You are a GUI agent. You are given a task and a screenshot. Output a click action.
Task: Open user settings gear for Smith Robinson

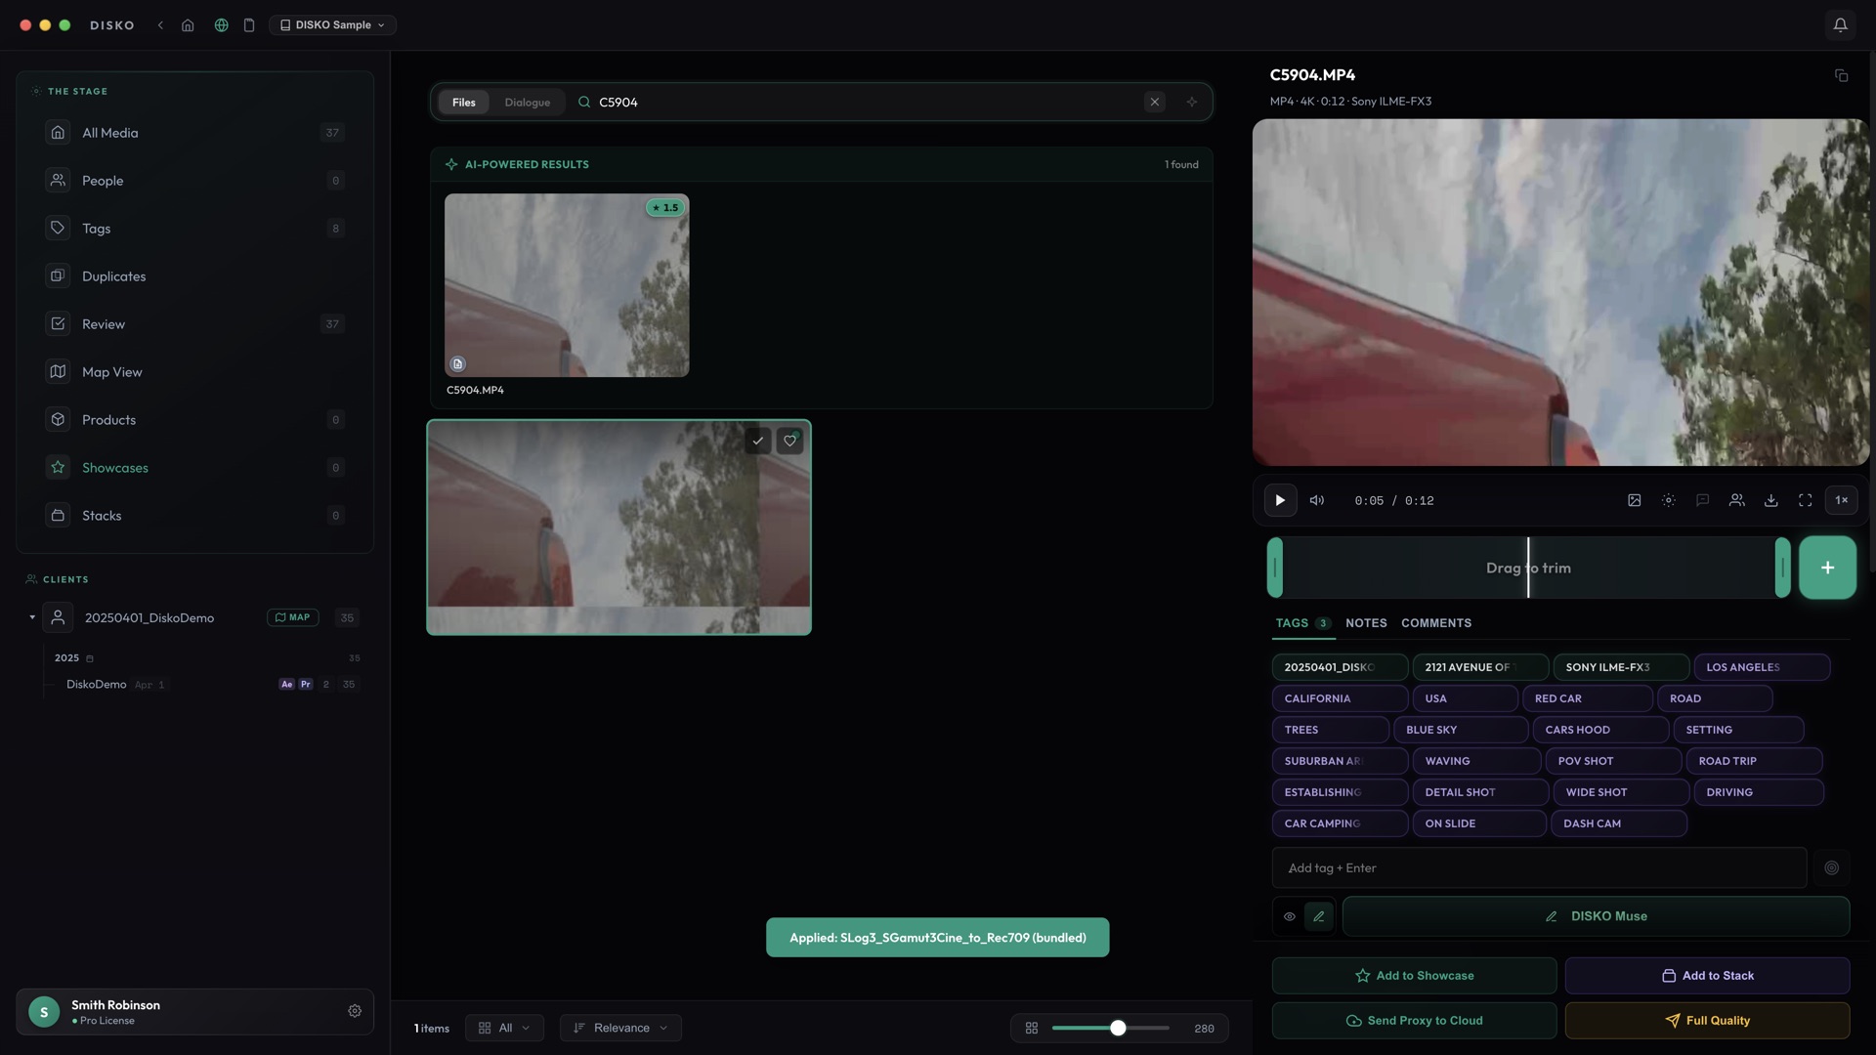355,1011
